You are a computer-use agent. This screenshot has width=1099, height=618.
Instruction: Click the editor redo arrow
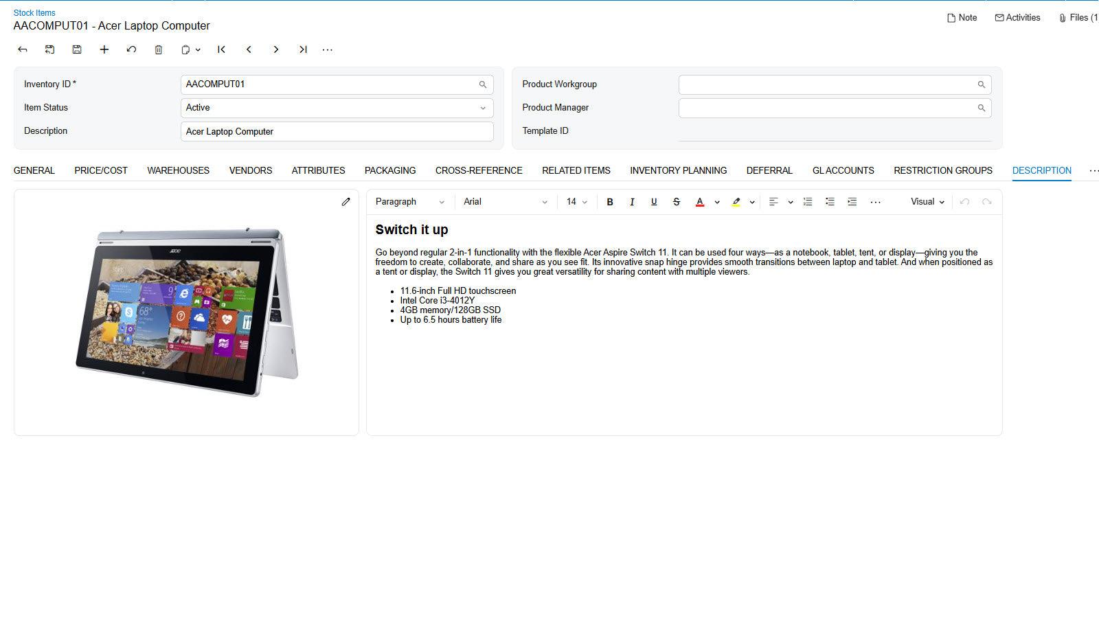pyautogui.click(x=987, y=202)
